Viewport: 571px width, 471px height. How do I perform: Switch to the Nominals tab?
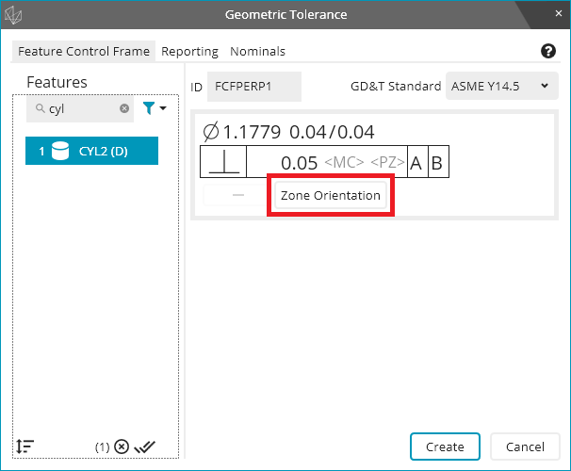pos(257,52)
